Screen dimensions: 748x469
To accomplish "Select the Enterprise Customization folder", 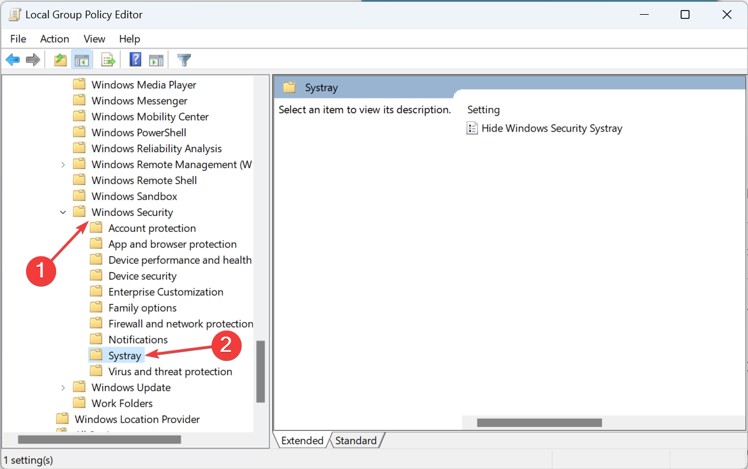I will (x=166, y=291).
